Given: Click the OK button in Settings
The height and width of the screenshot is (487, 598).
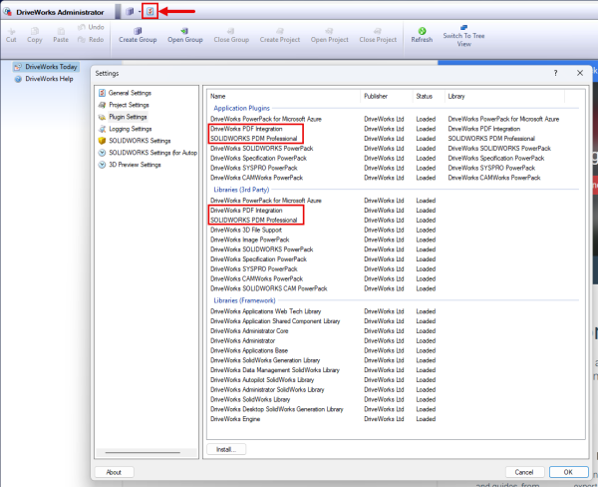Looking at the screenshot, I should [x=567, y=472].
